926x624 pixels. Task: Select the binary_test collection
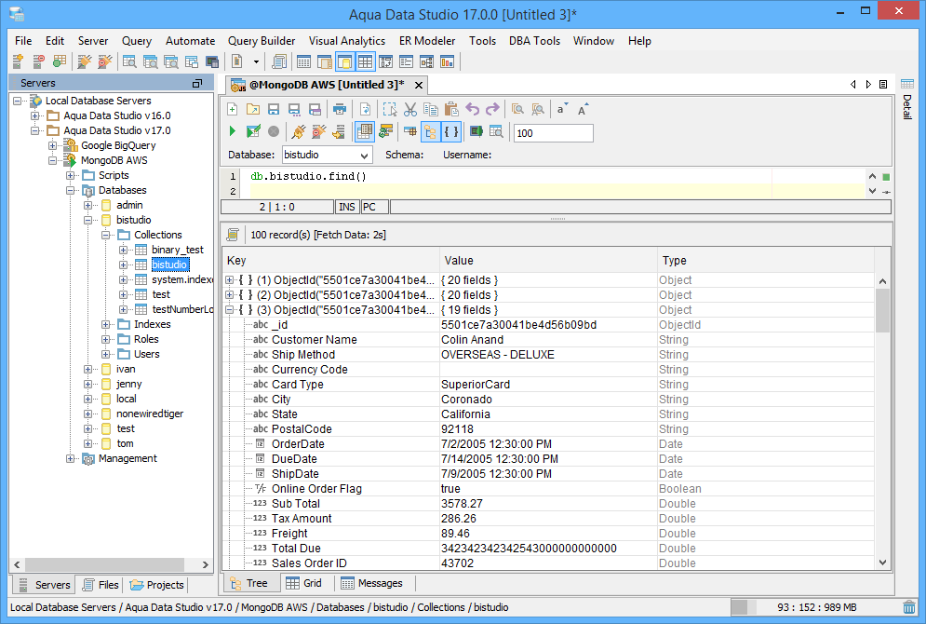click(x=177, y=250)
